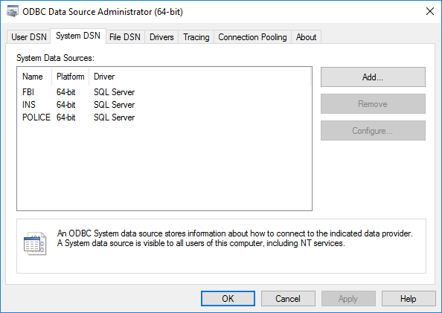Close the ODBC Data Source Administrator window

[x=430, y=12]
